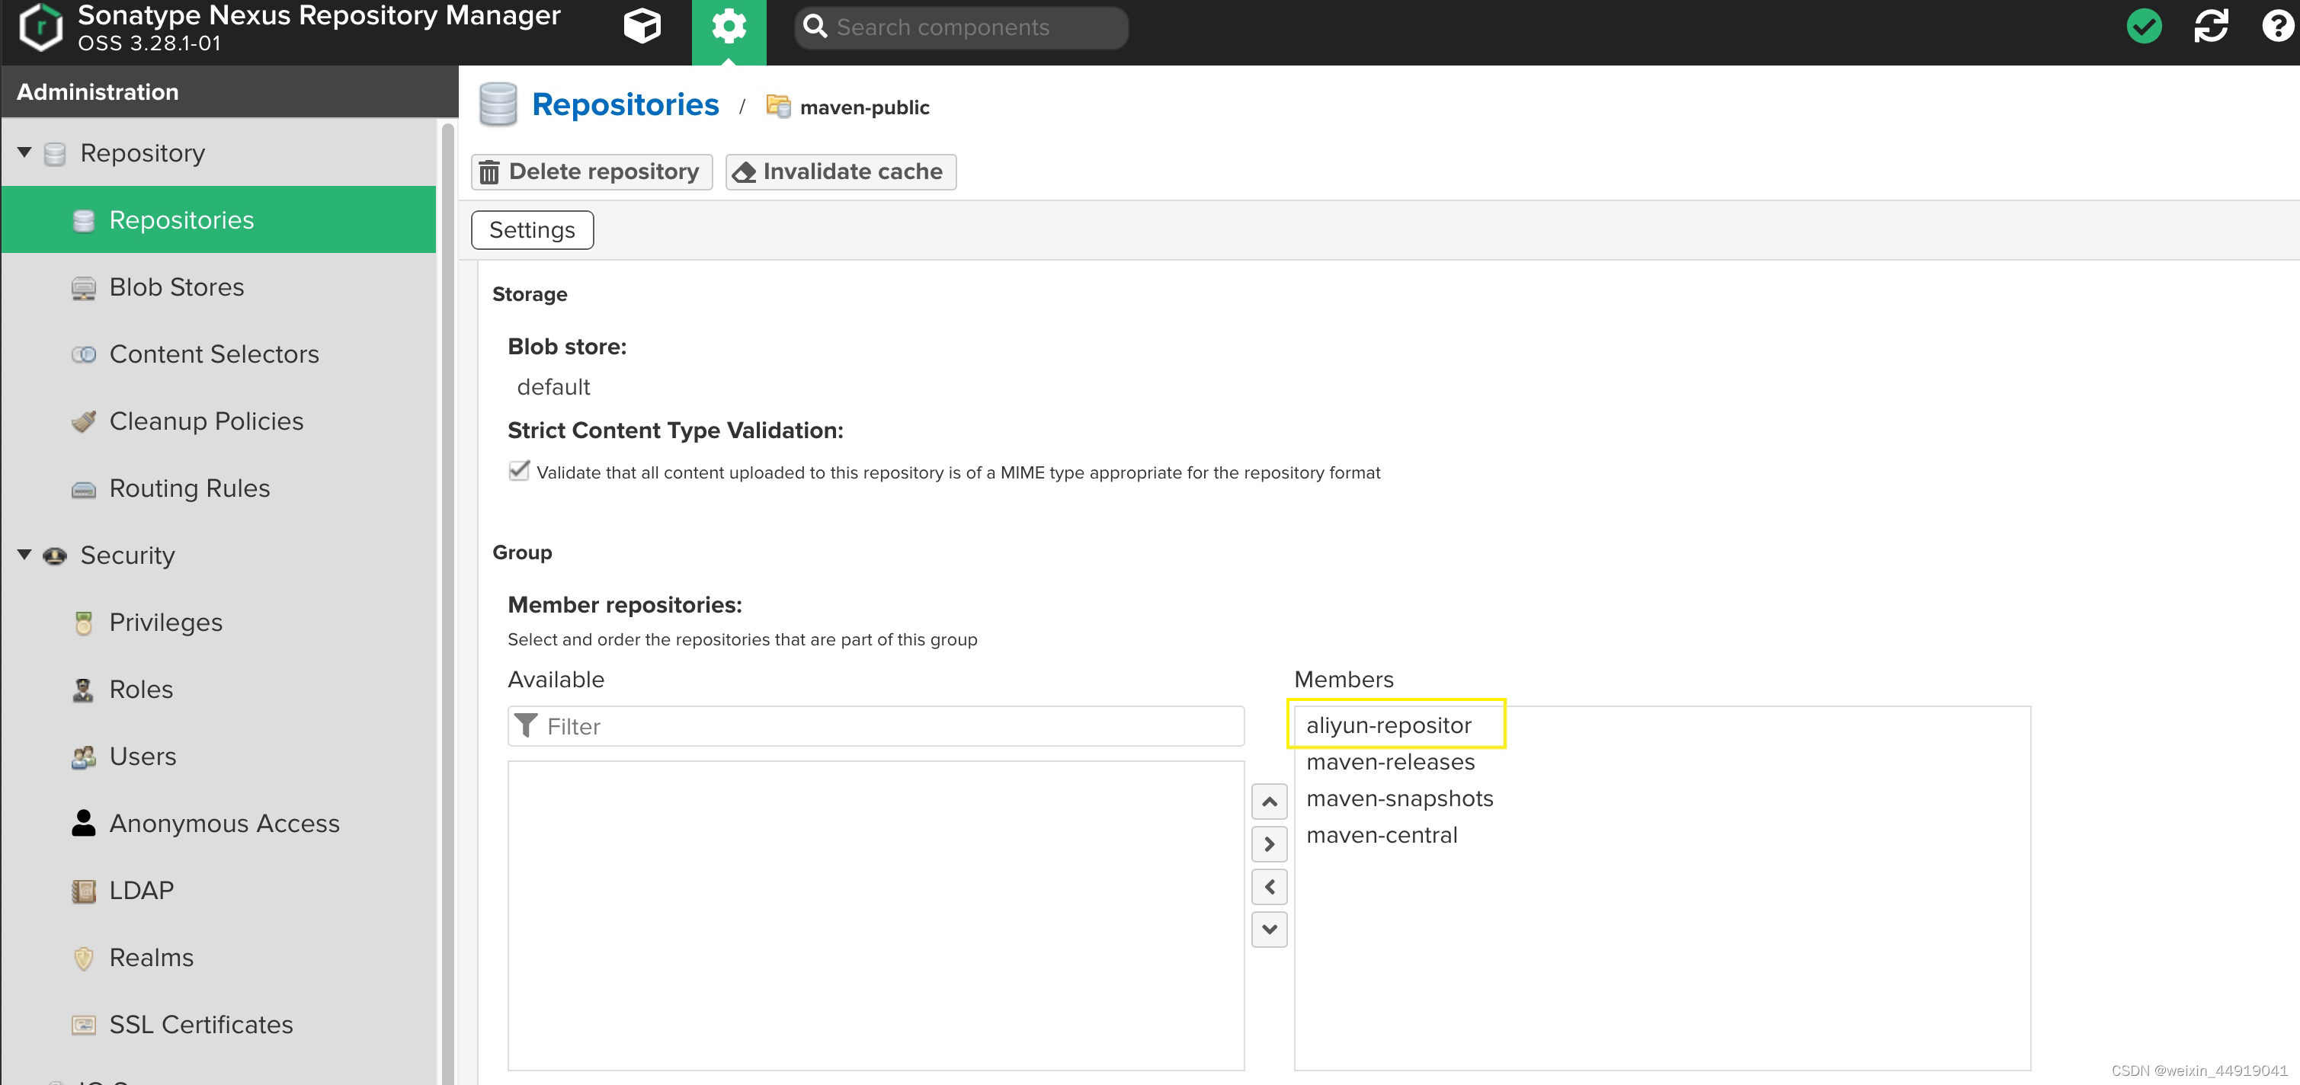
Task: Click the refresh icon in header
Action: pyautogui.click(x=2211, y=27)
